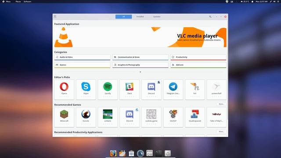Open the Software shopping bag dock icon
The image size is (281, 158).
(x=131, y=154)
